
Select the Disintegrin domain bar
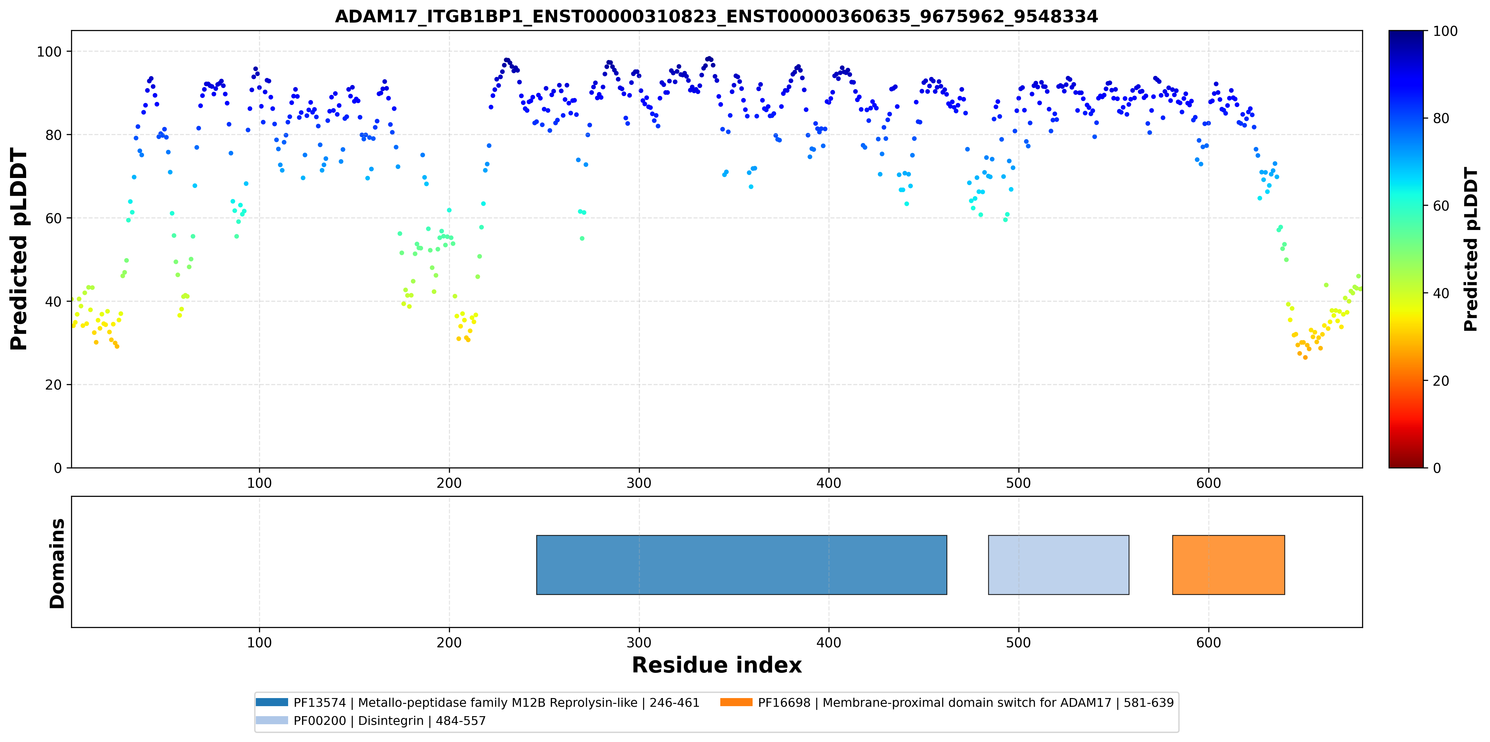[1058, 564]
